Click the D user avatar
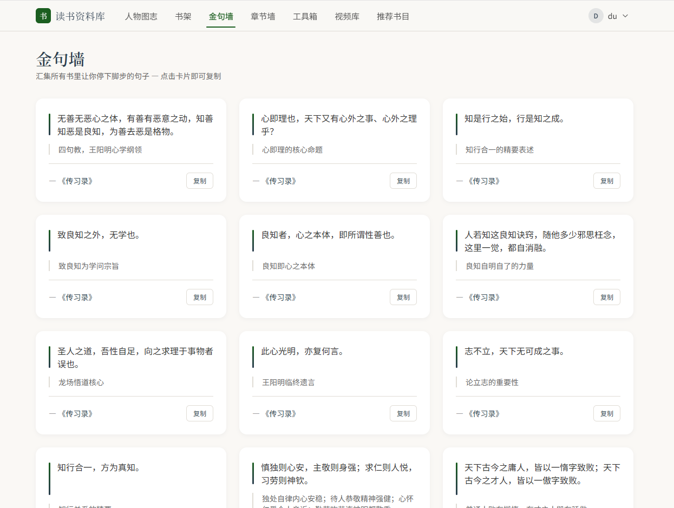 coord(596,16)
